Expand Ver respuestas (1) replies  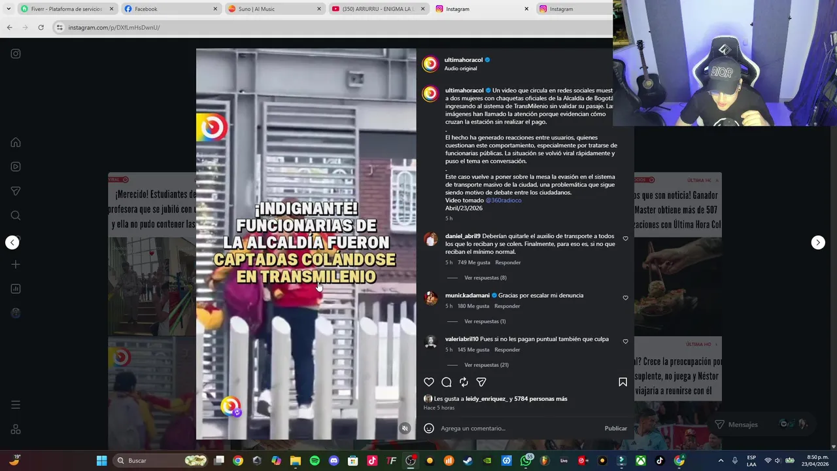(x=485, y=322)
